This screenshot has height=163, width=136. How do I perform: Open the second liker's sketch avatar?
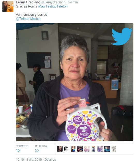(x=66, y=149)
